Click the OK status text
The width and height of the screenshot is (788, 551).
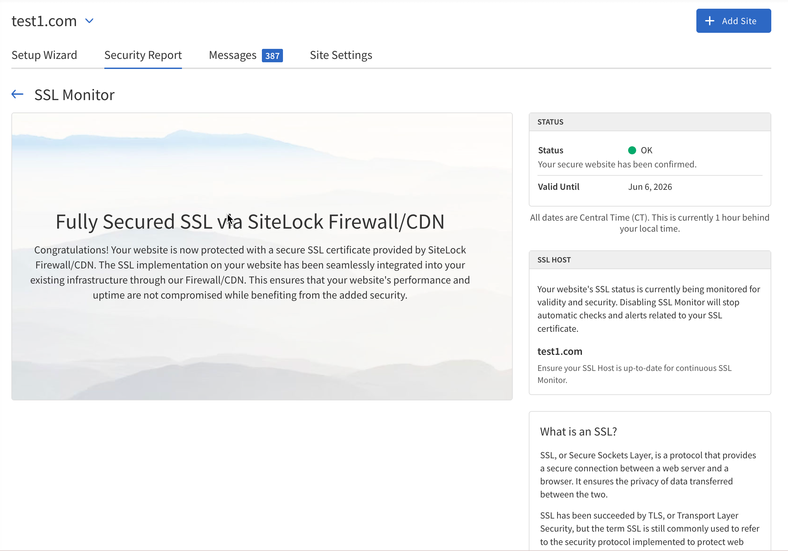tap(646, 150)
